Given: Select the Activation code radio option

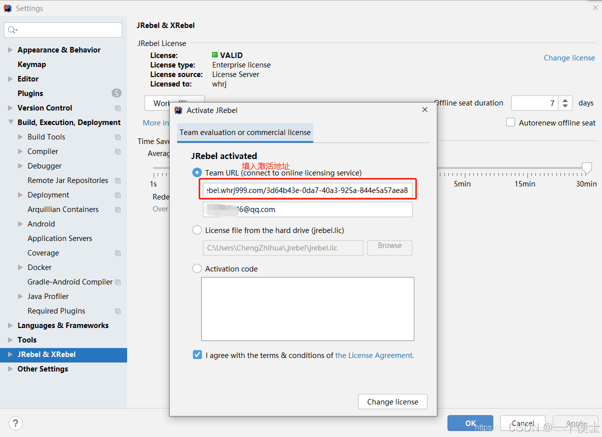Looking at the screenshot, I should [x=197, y=268].
